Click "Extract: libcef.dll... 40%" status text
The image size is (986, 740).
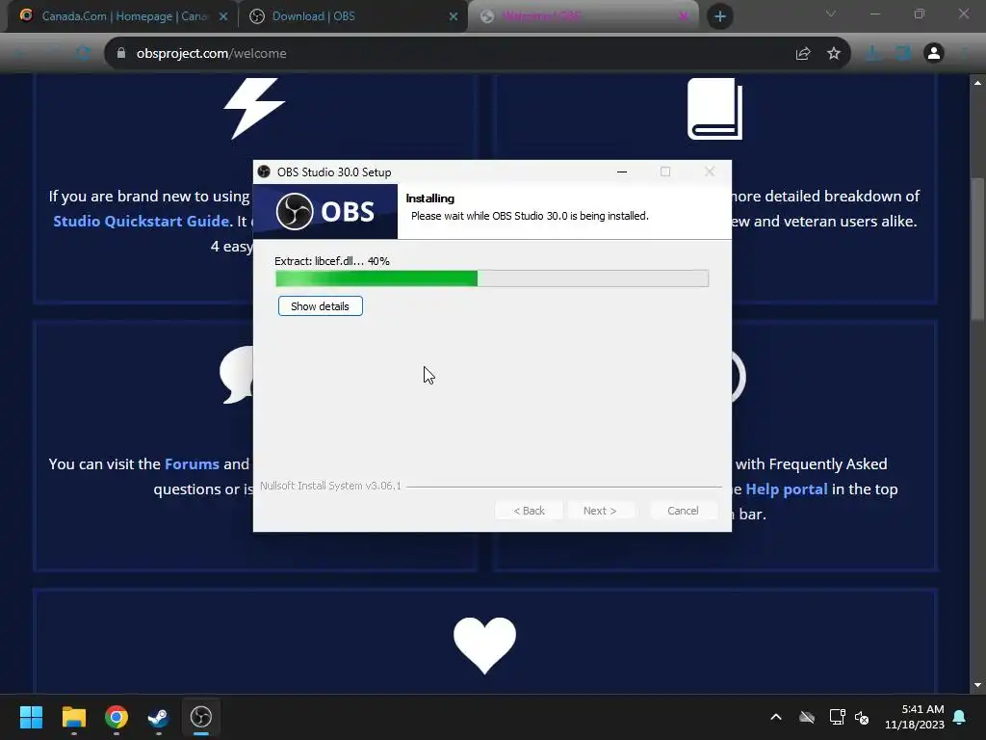(332, 261)
